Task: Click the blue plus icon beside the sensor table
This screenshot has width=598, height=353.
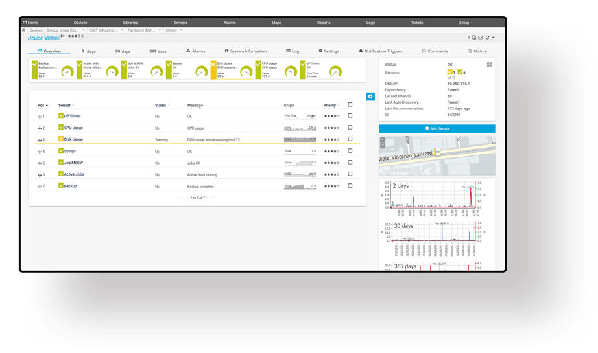Action: point(370,97)
